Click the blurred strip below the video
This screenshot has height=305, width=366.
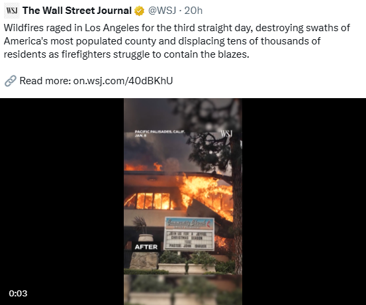click(183, 290)
